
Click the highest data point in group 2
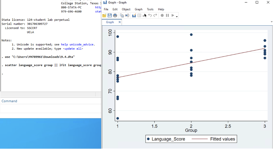191,34
